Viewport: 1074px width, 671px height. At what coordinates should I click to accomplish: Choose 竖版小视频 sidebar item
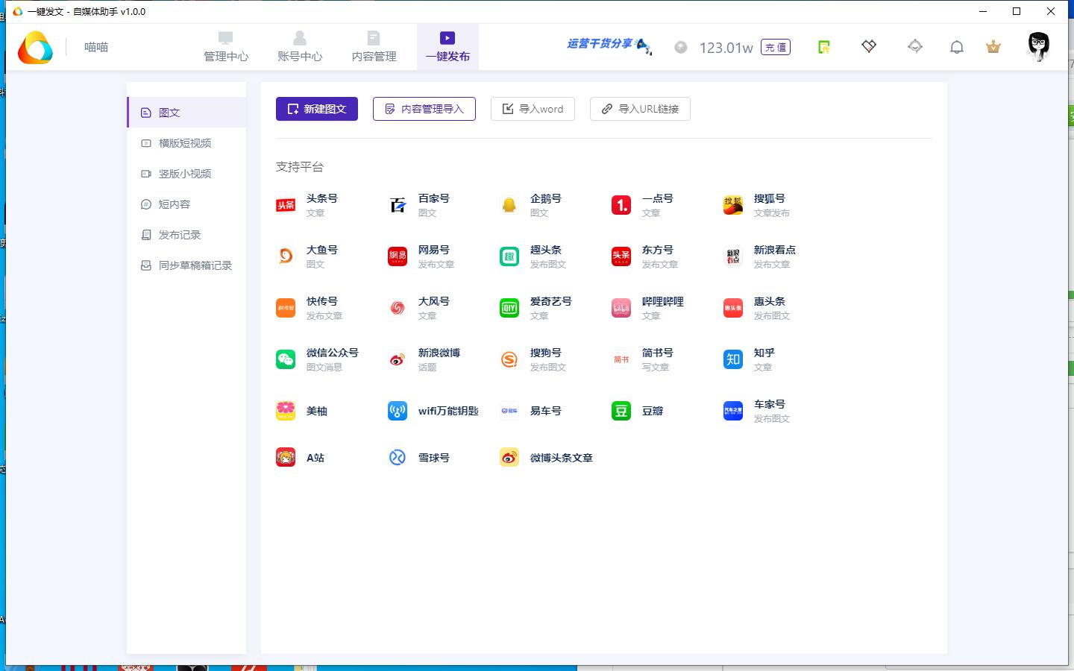click(186, 174)
